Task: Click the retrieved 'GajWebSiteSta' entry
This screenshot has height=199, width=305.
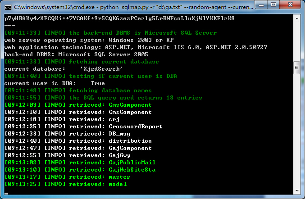Action: click(132, 170)
